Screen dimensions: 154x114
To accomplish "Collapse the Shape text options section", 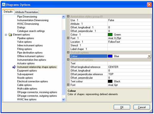I will [68, 60].
